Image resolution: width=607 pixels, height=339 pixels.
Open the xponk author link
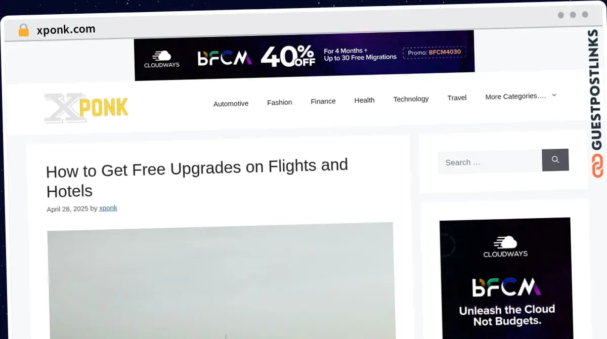(x=108, y=208)
